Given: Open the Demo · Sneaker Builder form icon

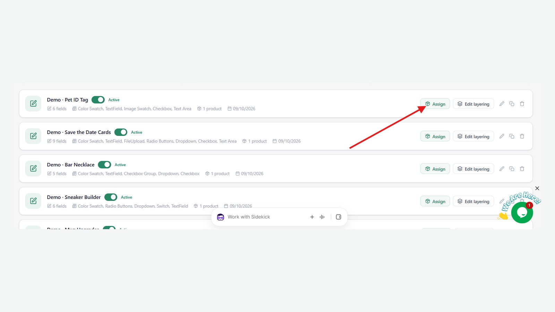Looking at the screenshot, I should [x=33, y=201].
